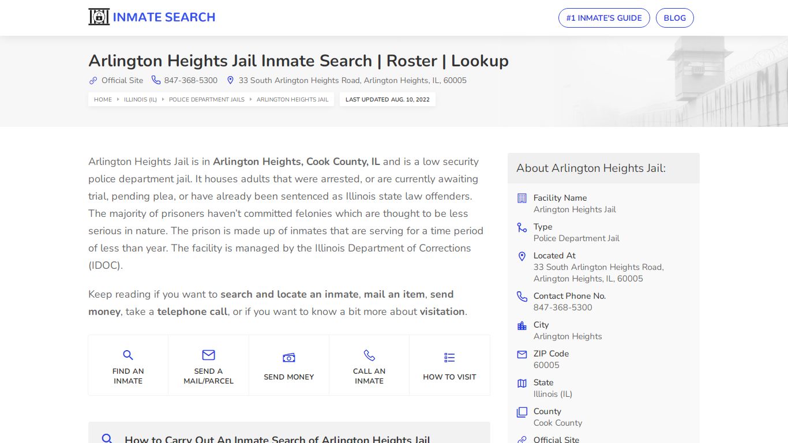Click the bold text Arlington Heights, Cook County, IL
Viewport: 788px width, 443px height.
pos(297,162)
